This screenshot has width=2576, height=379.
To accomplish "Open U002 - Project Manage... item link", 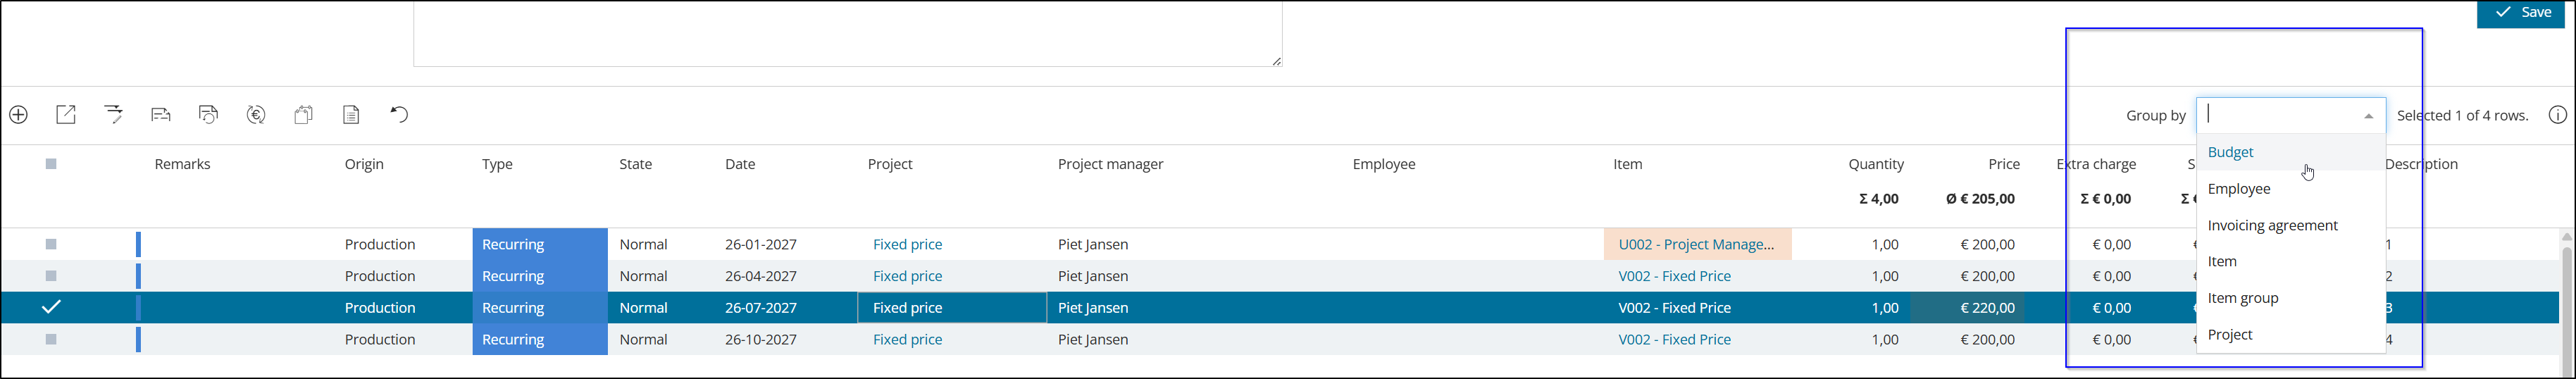I will [x=1696, y=244].
